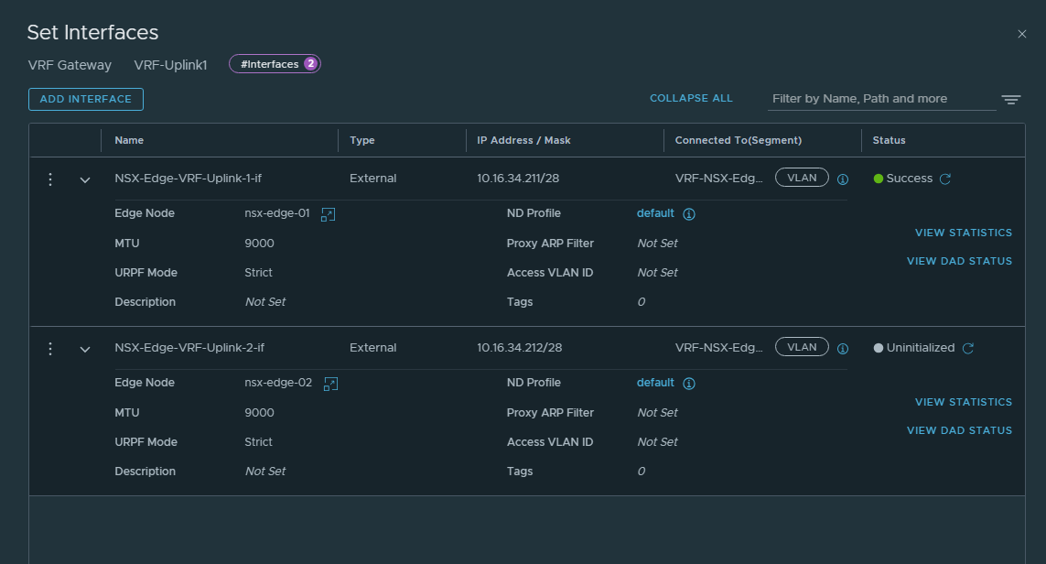Focus the Filter by Name search field
The width and height of the screenshot is (1046, 564).
[880, 99]
